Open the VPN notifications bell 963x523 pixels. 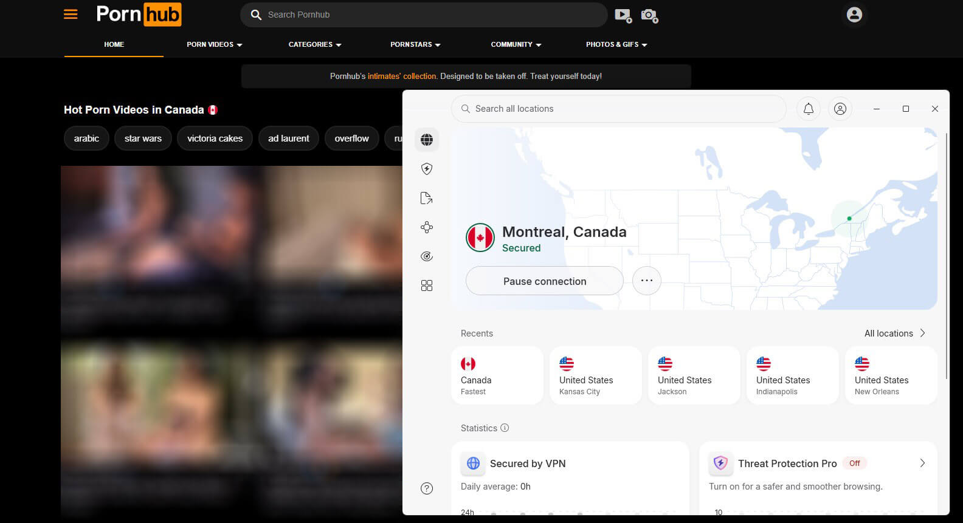(x=809, y=109)
